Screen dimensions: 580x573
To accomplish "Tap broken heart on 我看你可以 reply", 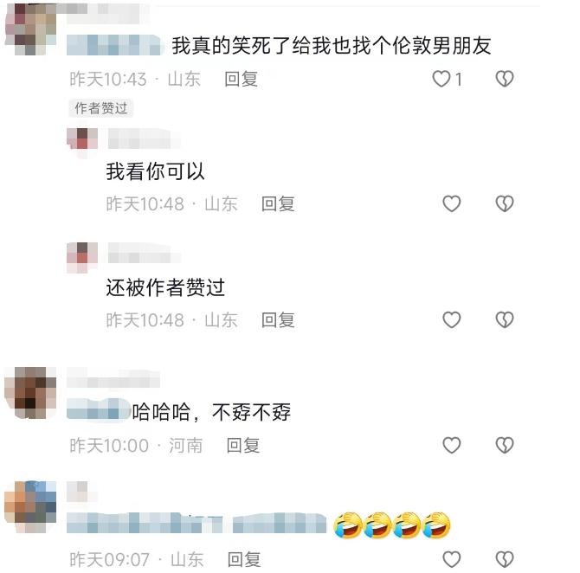I will [x=505, y=203].
